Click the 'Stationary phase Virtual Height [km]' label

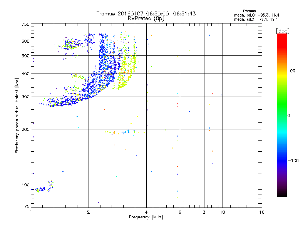17,115
